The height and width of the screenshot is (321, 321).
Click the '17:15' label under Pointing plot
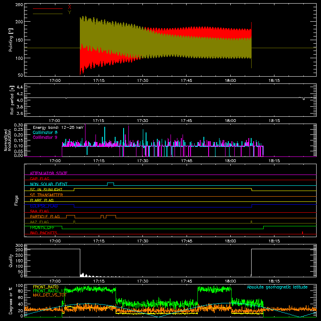click(x=99, y=81)
